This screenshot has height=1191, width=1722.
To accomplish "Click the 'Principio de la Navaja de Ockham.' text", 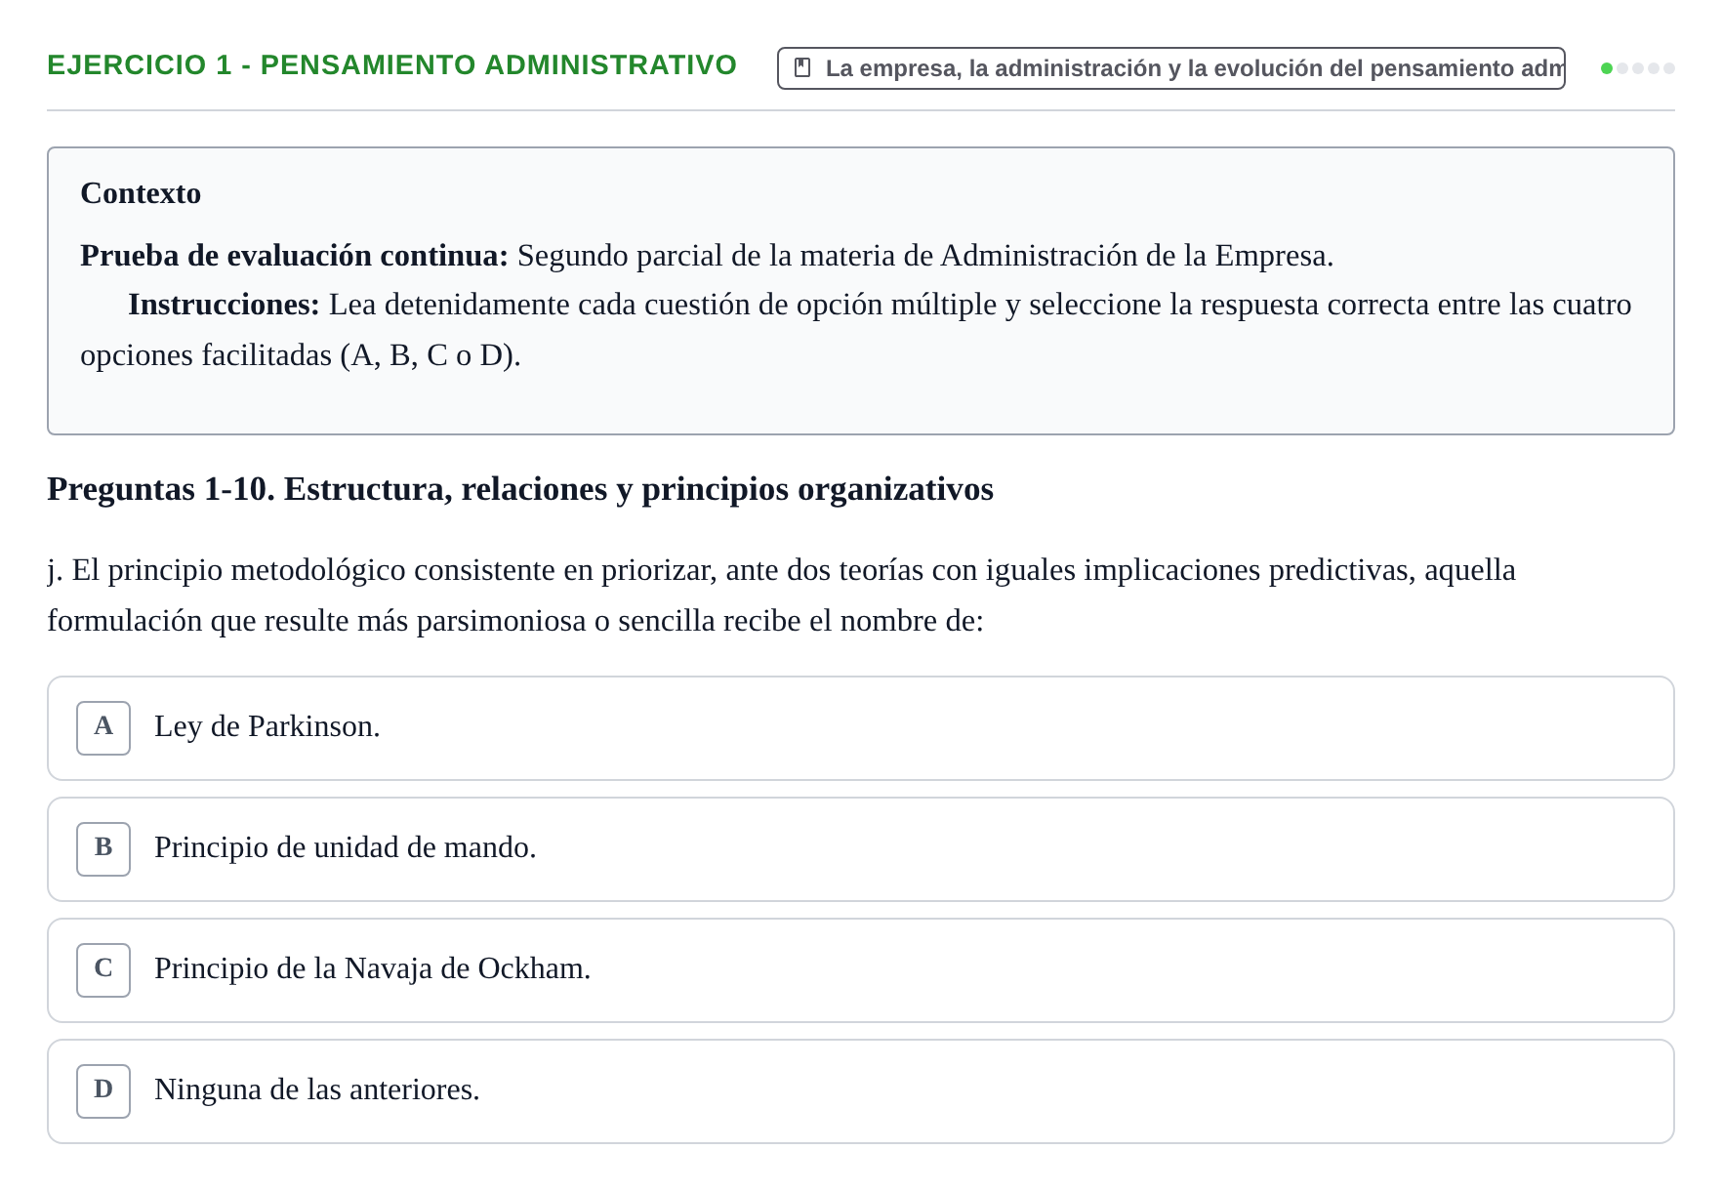I will [373, 969].
